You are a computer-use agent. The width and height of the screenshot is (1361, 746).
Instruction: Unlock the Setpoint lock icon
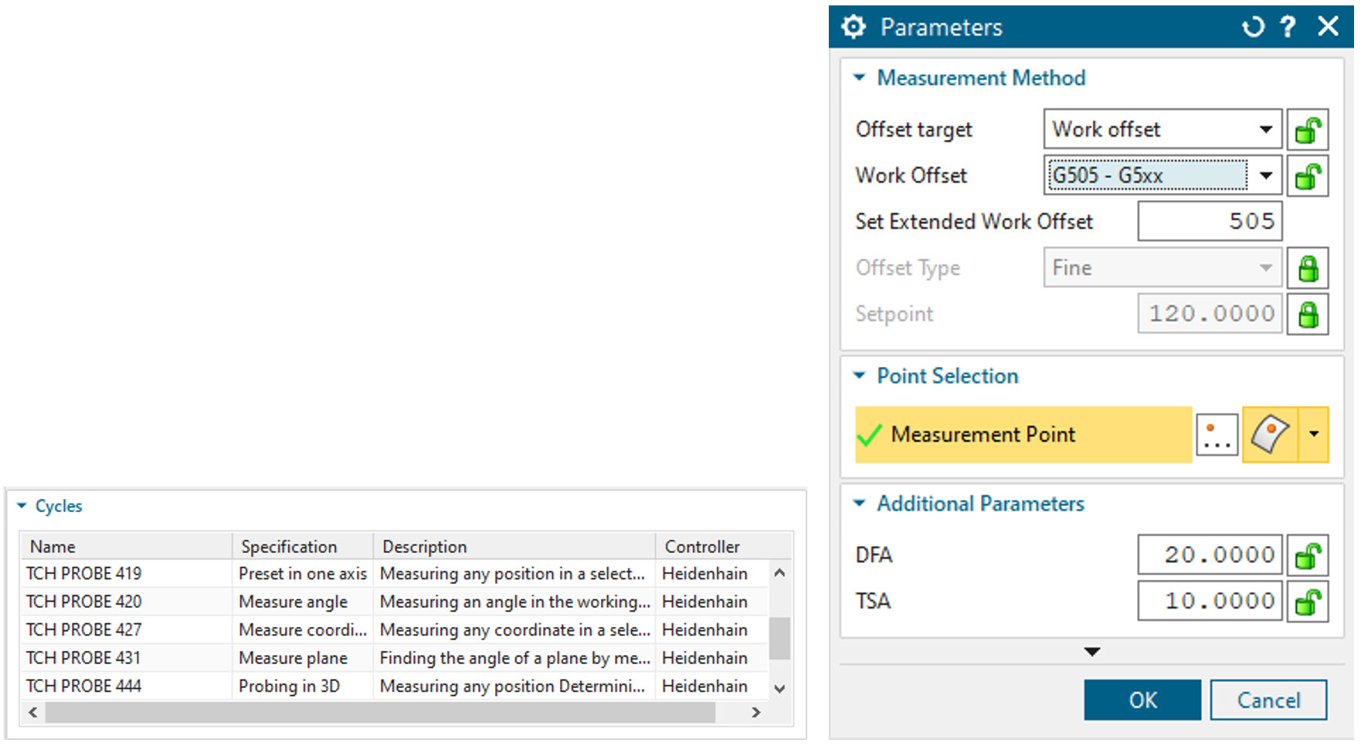1307,314
